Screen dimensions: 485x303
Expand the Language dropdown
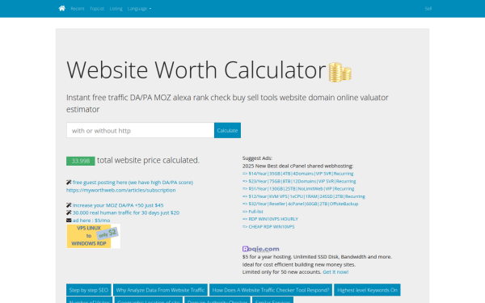point(139,9)
